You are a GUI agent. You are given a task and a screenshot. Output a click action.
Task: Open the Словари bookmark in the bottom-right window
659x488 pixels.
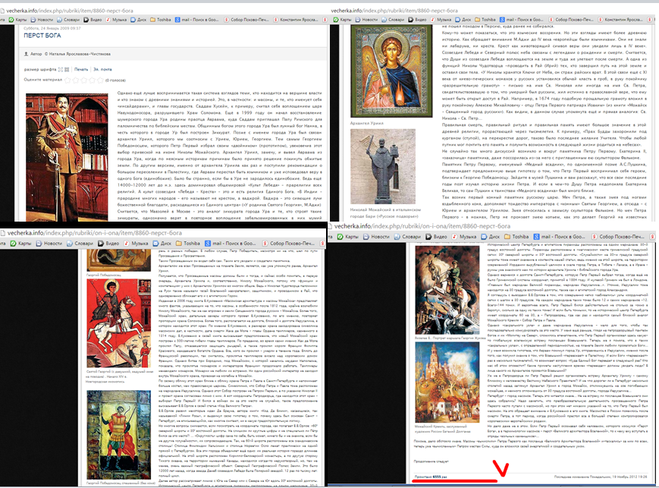click(408, 237)
